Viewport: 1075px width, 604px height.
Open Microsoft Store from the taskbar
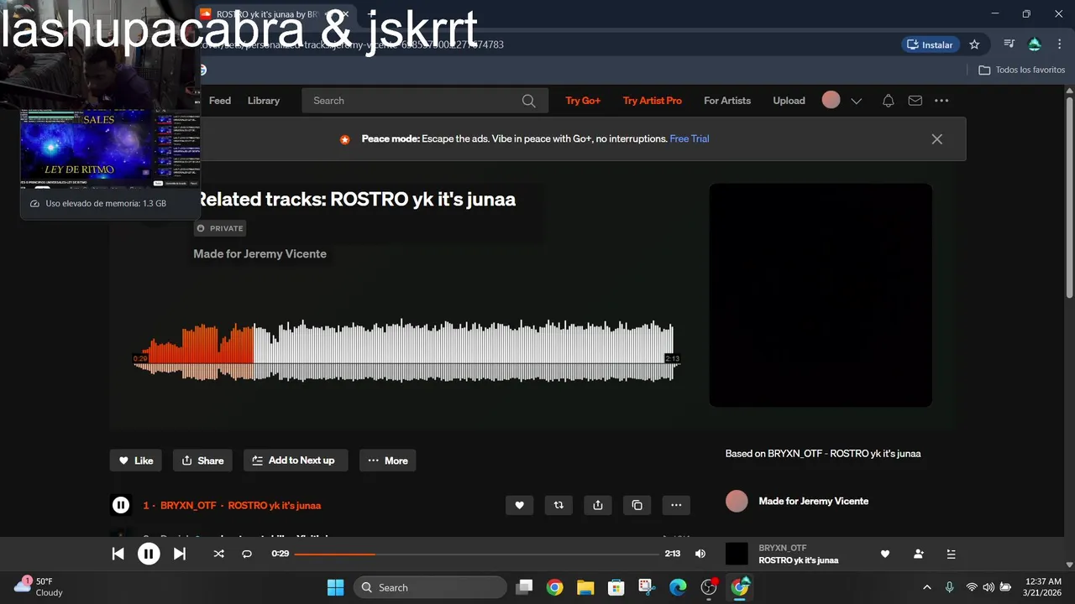pyautogui.click(x=616, y=587)
